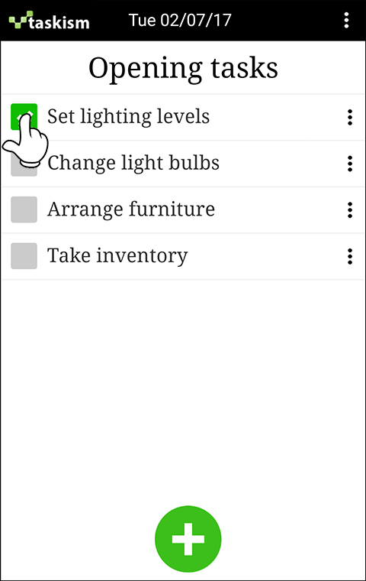Viewport: 366px width, 581px height.
Task: Check the Arrange furniture checkbox
Action: pyautogui.click(x=24, y=209)
